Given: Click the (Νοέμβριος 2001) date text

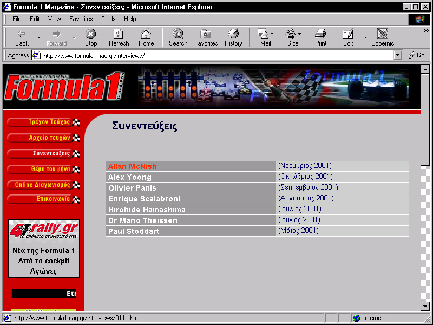Looking at the screenshot, I should click(305, 166).
